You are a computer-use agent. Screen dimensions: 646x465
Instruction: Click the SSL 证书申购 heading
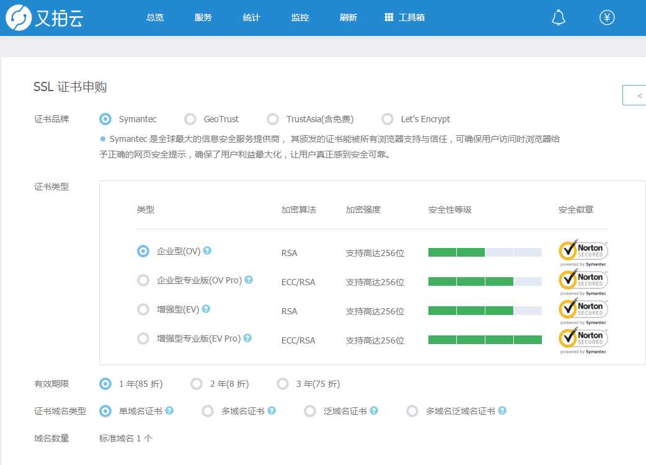(x=70, y=87)
